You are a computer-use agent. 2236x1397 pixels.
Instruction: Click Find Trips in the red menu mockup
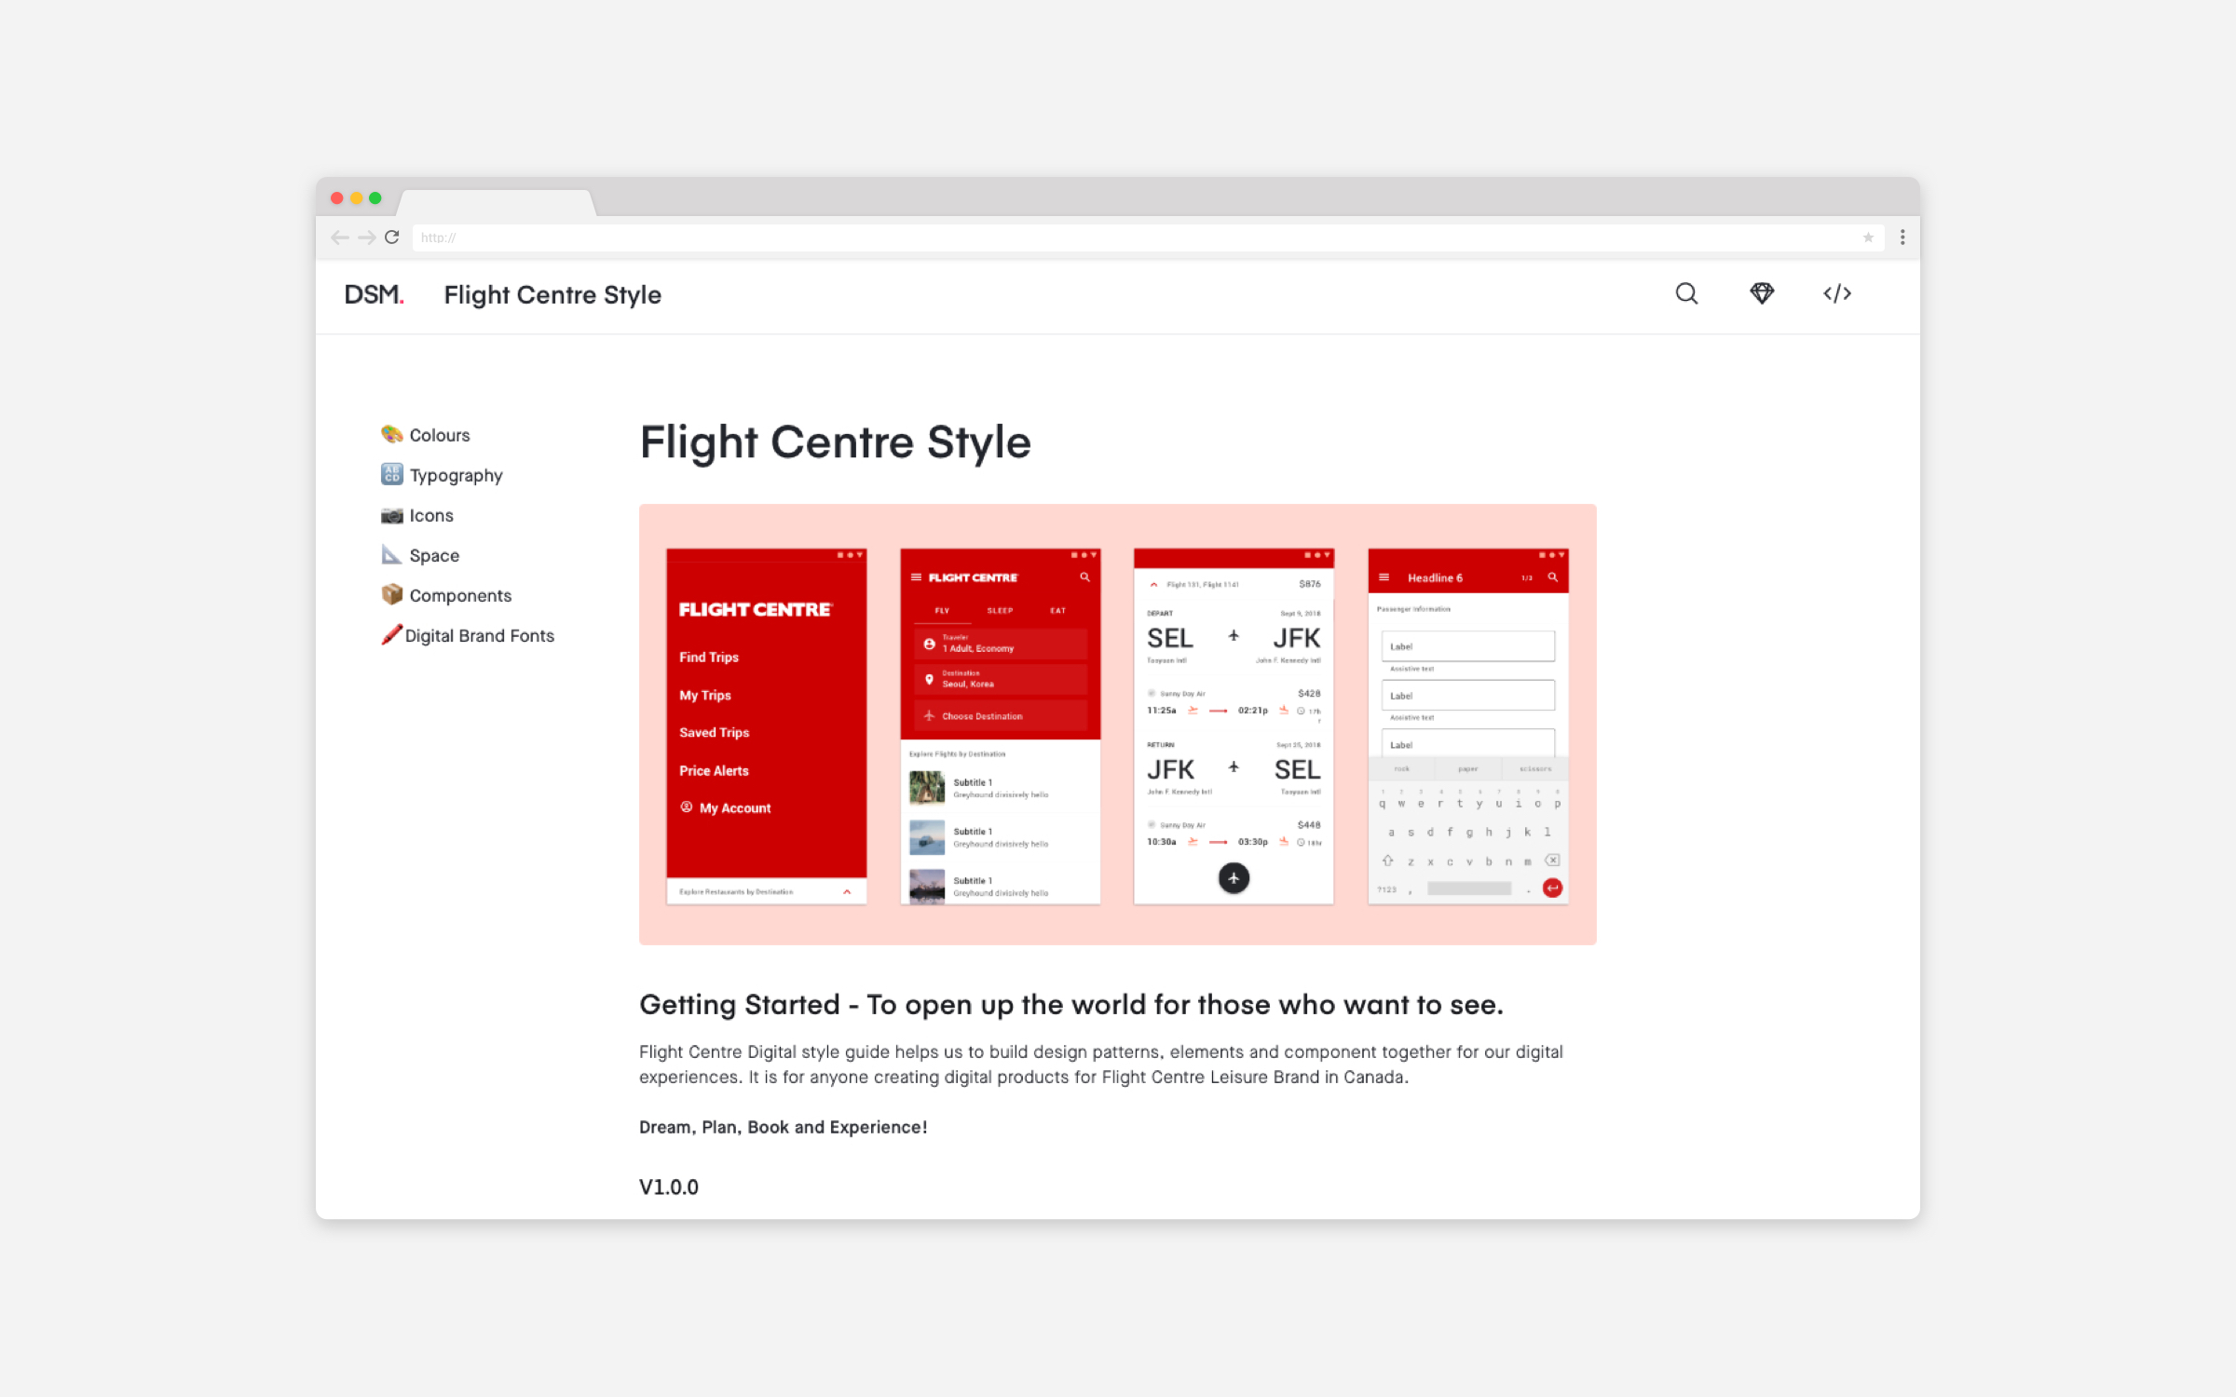[708, 657]
